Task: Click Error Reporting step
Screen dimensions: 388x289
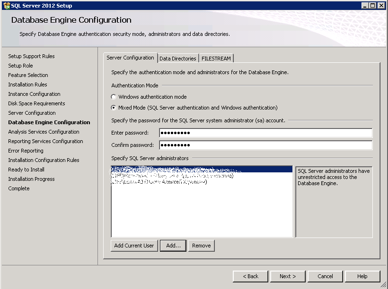Action: tap(26, 151)
